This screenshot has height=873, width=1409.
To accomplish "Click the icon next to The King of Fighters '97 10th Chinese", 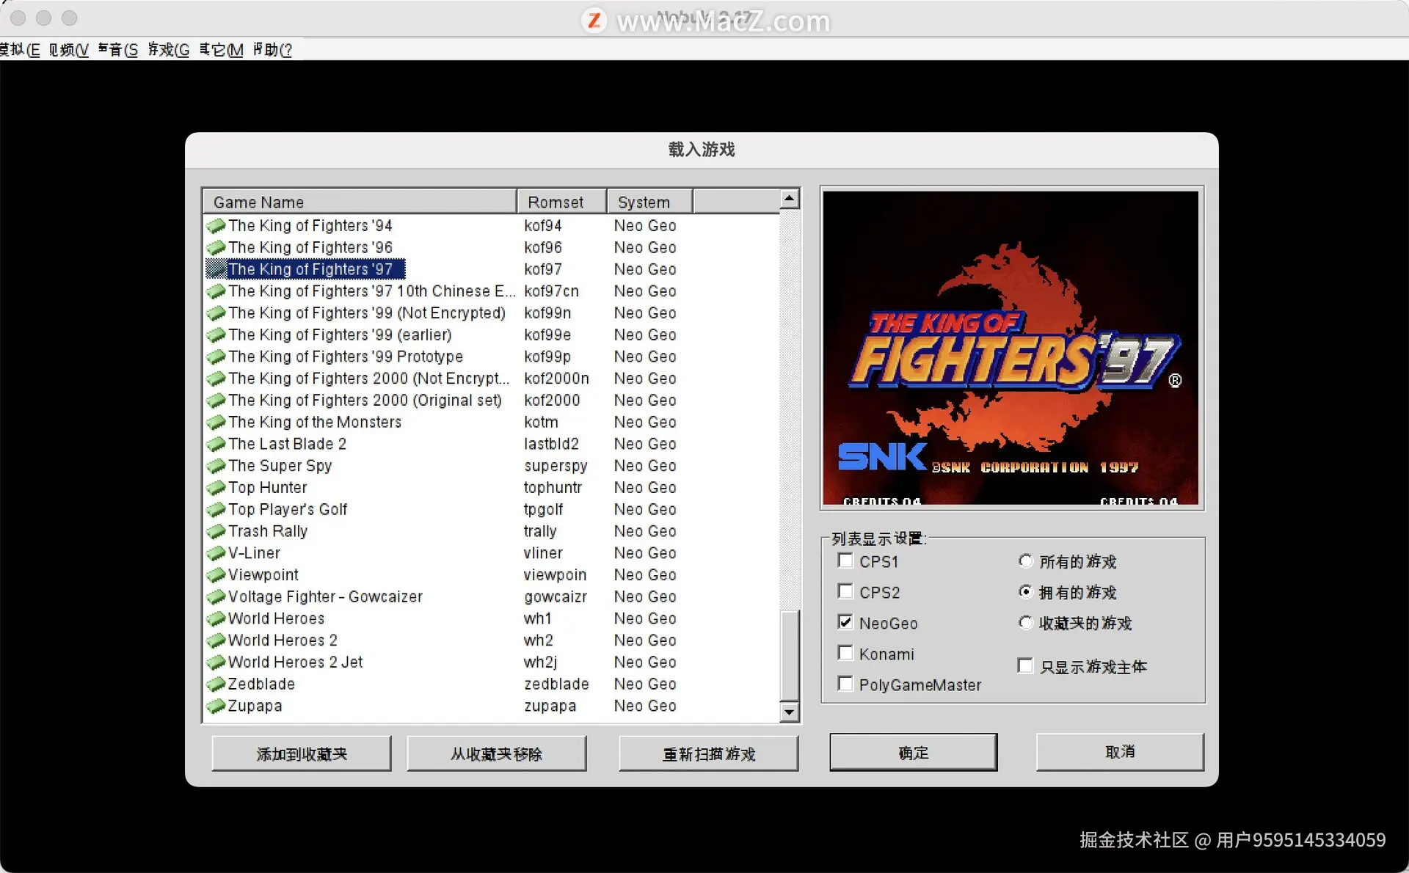I will tap(216, 291).
